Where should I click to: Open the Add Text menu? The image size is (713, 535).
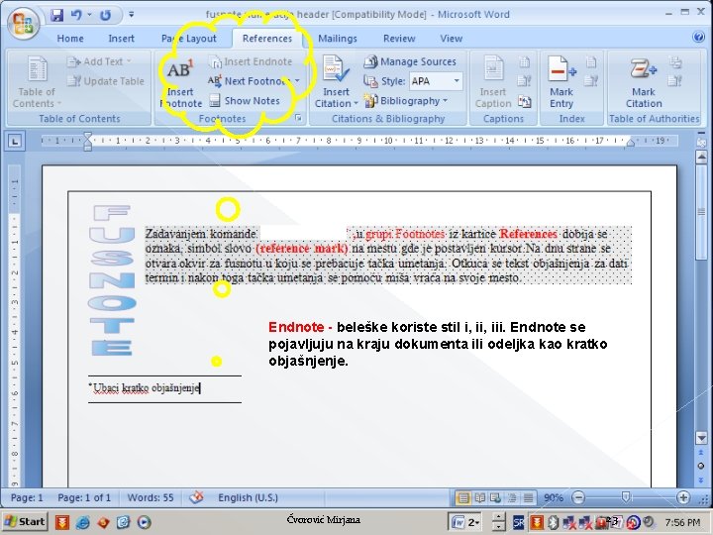(x=99, y=61)
